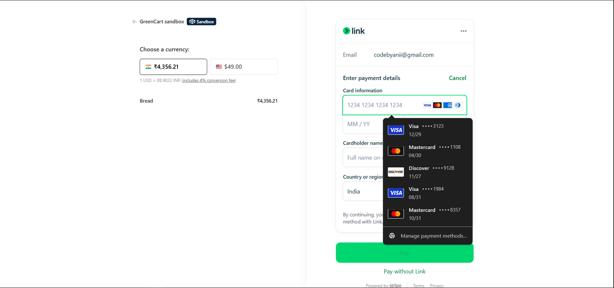Select the $49.00 USD currency option
This screenshot has width=614, height=288.
(x=244, y=67)
